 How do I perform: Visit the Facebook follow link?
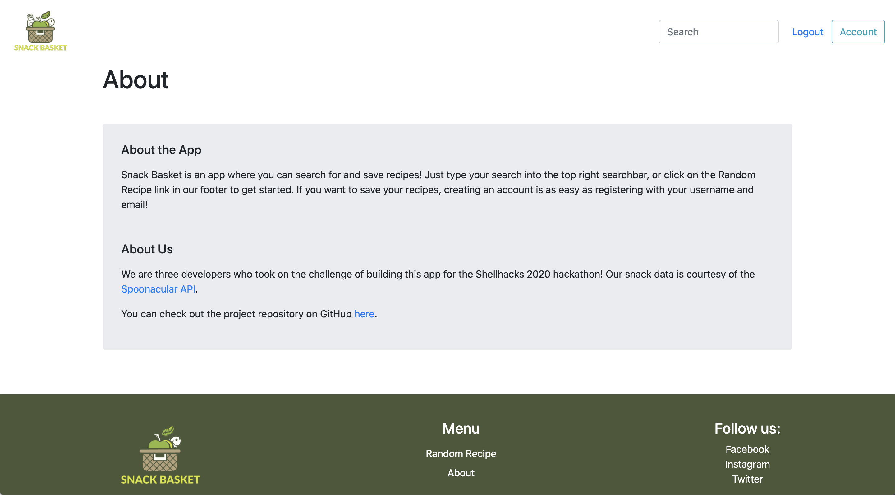(x=747, y=449)
